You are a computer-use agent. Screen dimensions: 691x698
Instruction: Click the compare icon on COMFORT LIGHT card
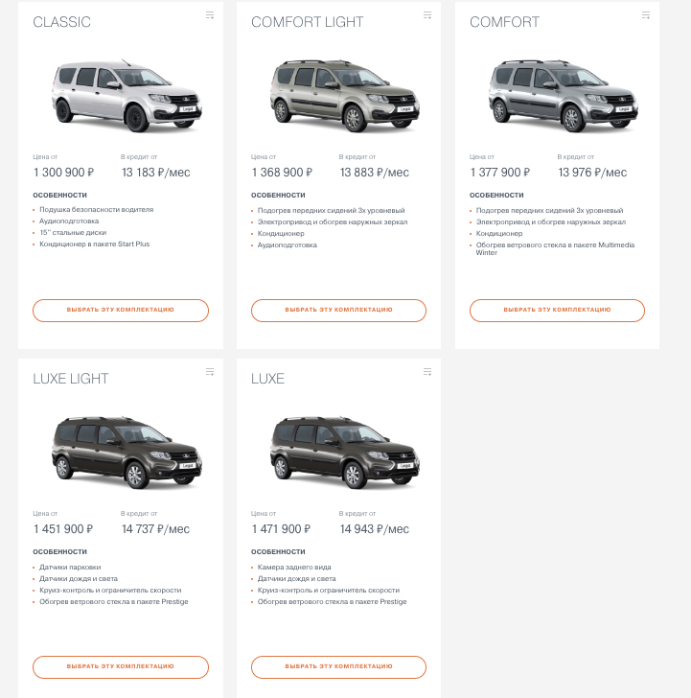point(427,15)
